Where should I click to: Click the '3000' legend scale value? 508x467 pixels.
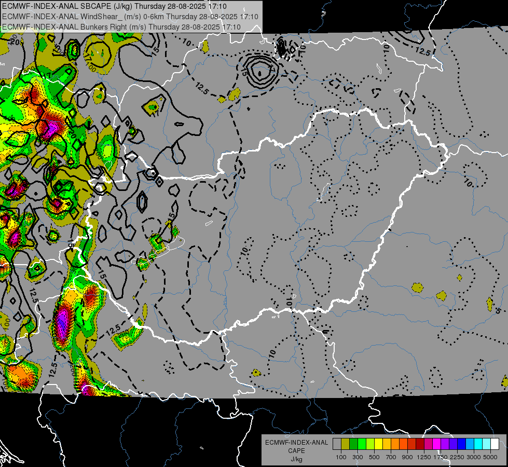(473, 457)
